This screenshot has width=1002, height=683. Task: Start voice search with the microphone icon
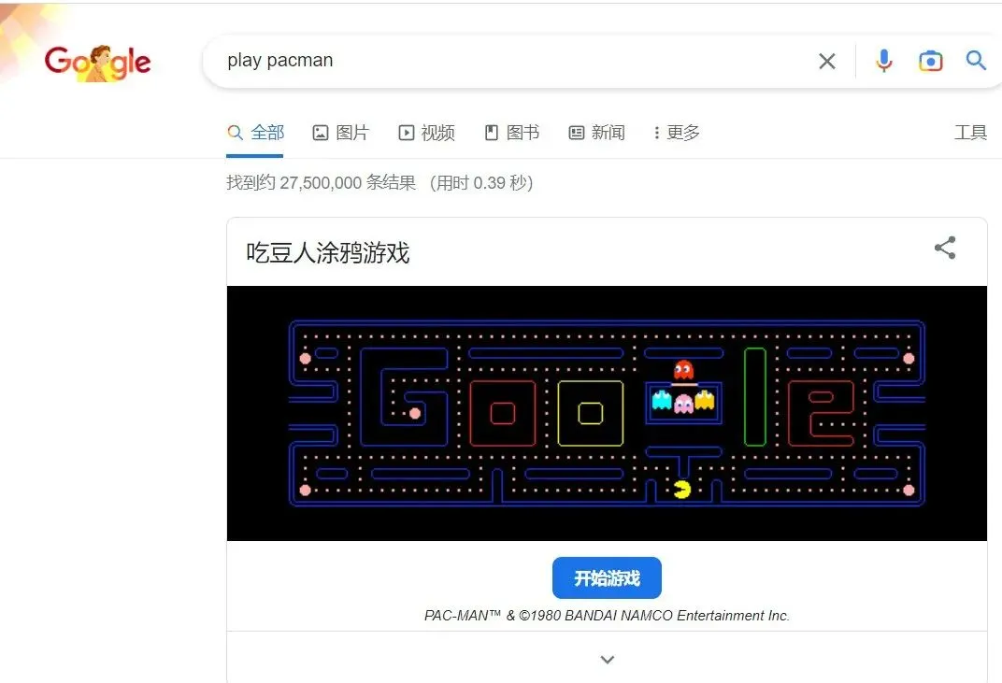tap(884, 61)
